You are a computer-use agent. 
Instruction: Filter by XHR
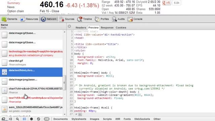(x=118, y=119)
